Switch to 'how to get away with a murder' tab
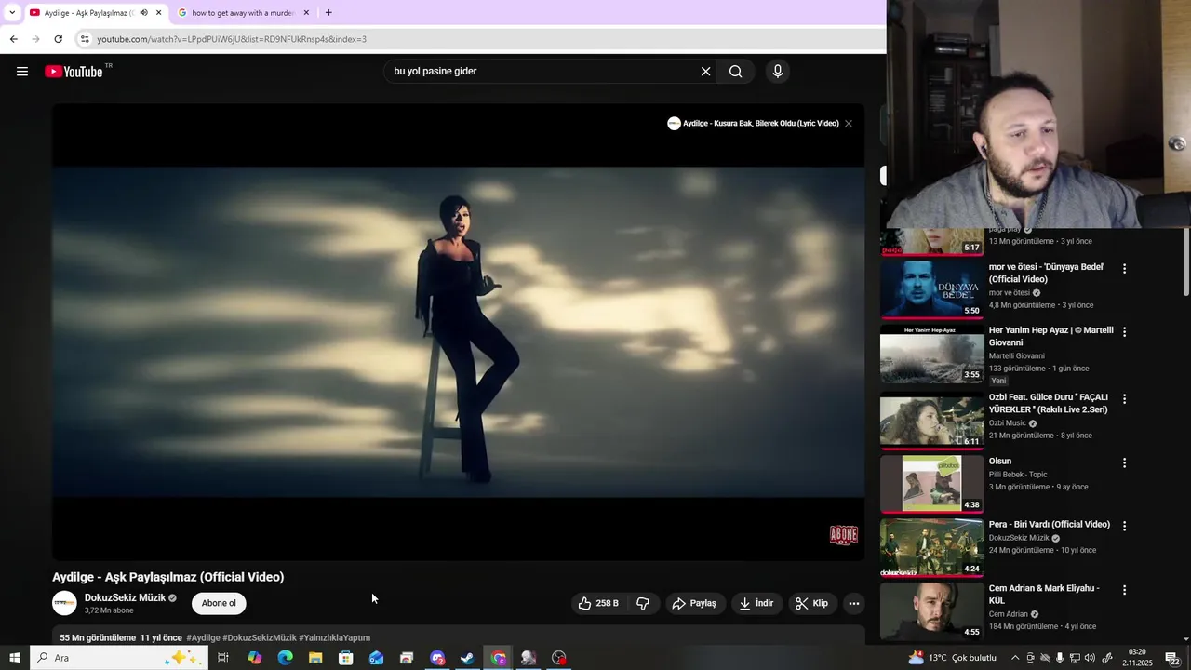This screenshot has width=1191, height=670. click(x=243, y=13)
